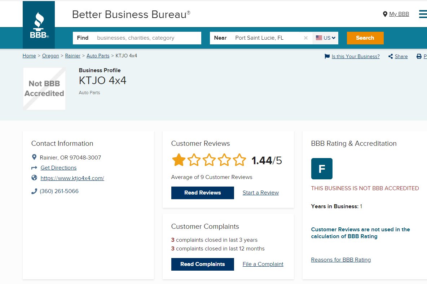Viewport: 427px width, 284px height.
Task: Click the website globe icon
Action: [x=34, y=178]
